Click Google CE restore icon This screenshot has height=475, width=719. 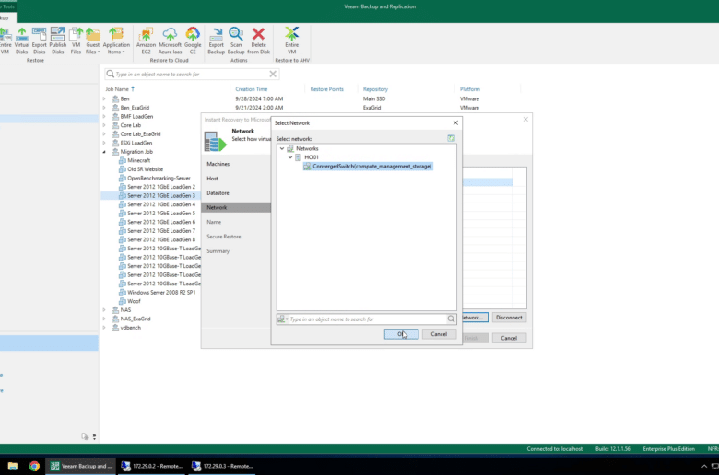point(193,41)
